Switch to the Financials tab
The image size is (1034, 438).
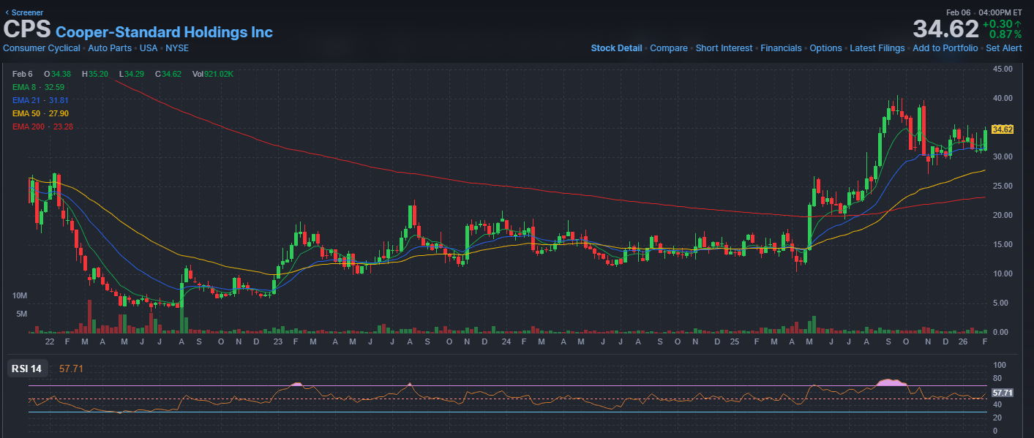point(781,48)
